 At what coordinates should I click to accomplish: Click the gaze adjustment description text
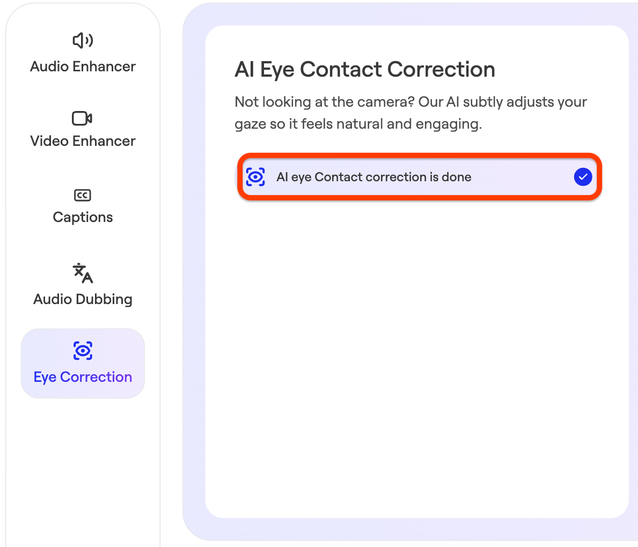click(x=410, y=113)
